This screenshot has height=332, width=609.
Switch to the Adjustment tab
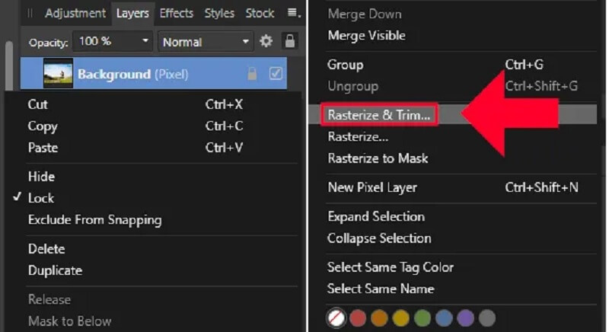(76, 13)
